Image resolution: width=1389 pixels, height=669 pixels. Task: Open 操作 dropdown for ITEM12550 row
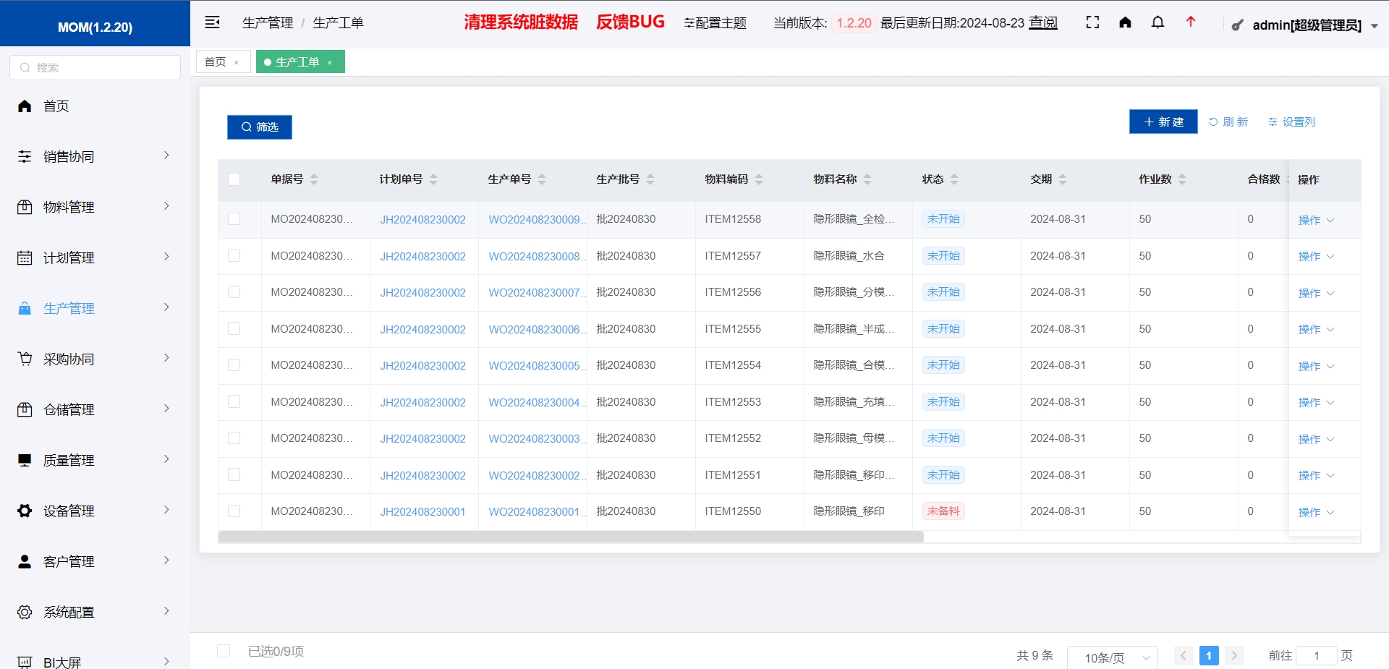click(x=1316, y=512)
